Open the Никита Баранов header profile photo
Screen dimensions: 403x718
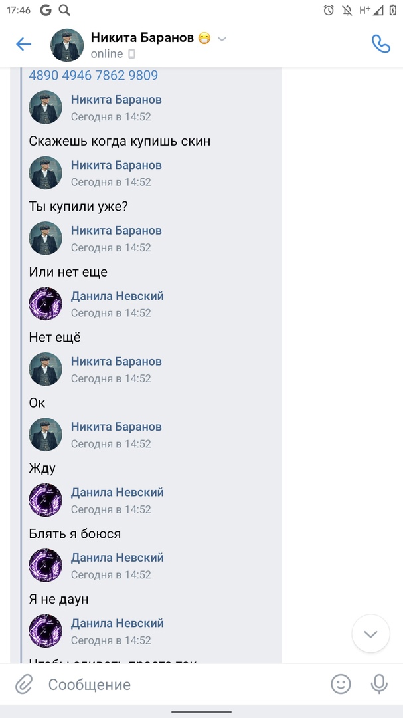[x=67, y=45]
